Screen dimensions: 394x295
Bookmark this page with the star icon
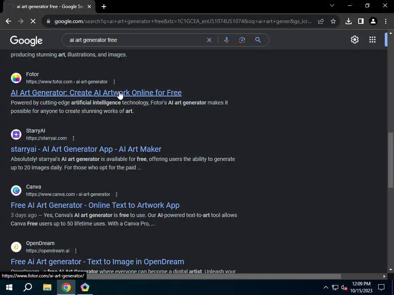(333, 22)
